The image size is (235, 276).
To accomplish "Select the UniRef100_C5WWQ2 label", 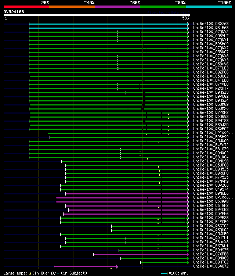I will [x=211, y=76].
